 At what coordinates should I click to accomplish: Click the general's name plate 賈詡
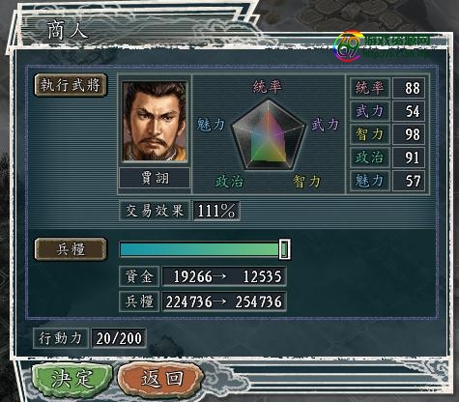tap(155, 178)
